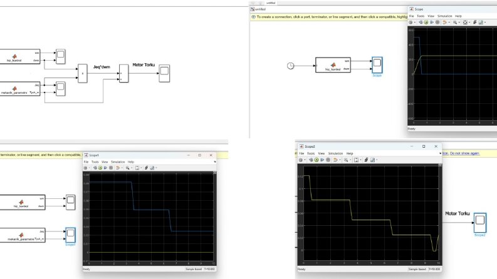Run simulation from Scope1 toolbar
The image size is (497, 279).
pos(100,168)
